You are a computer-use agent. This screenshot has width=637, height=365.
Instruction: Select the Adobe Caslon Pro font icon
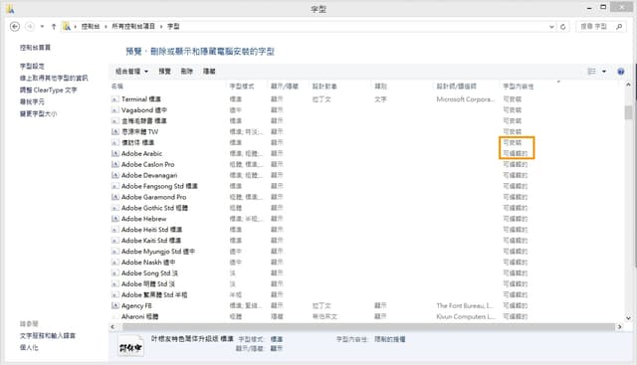(x=115, y=164)
